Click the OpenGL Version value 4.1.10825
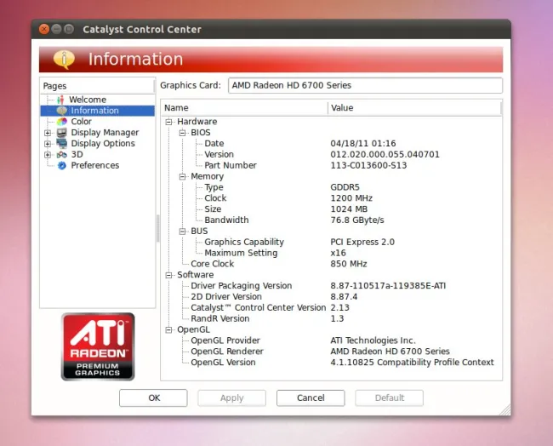This screenshot has height=446, width=553. 412,363
